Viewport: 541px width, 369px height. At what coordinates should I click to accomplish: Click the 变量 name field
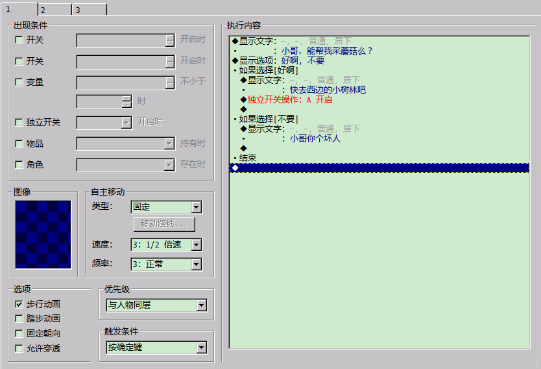(x=121, y=83)
